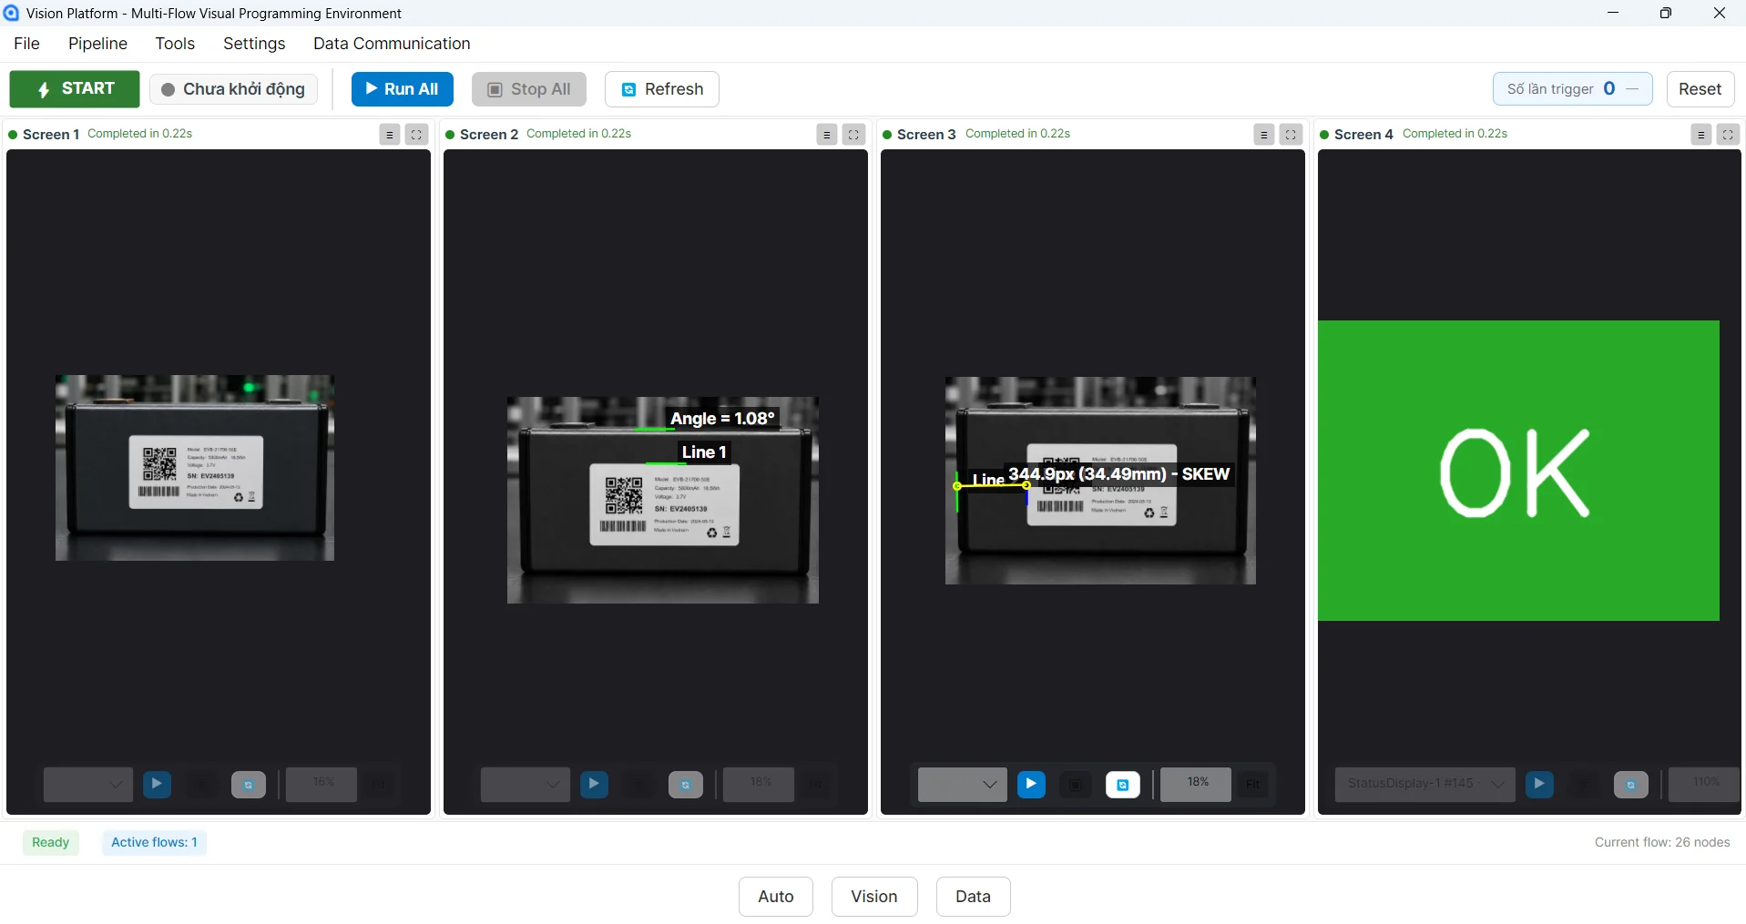Refresh the Screen 3 view
Image resolution: width=1746 pixels, height=924 pixels.
pos(1123,785)
